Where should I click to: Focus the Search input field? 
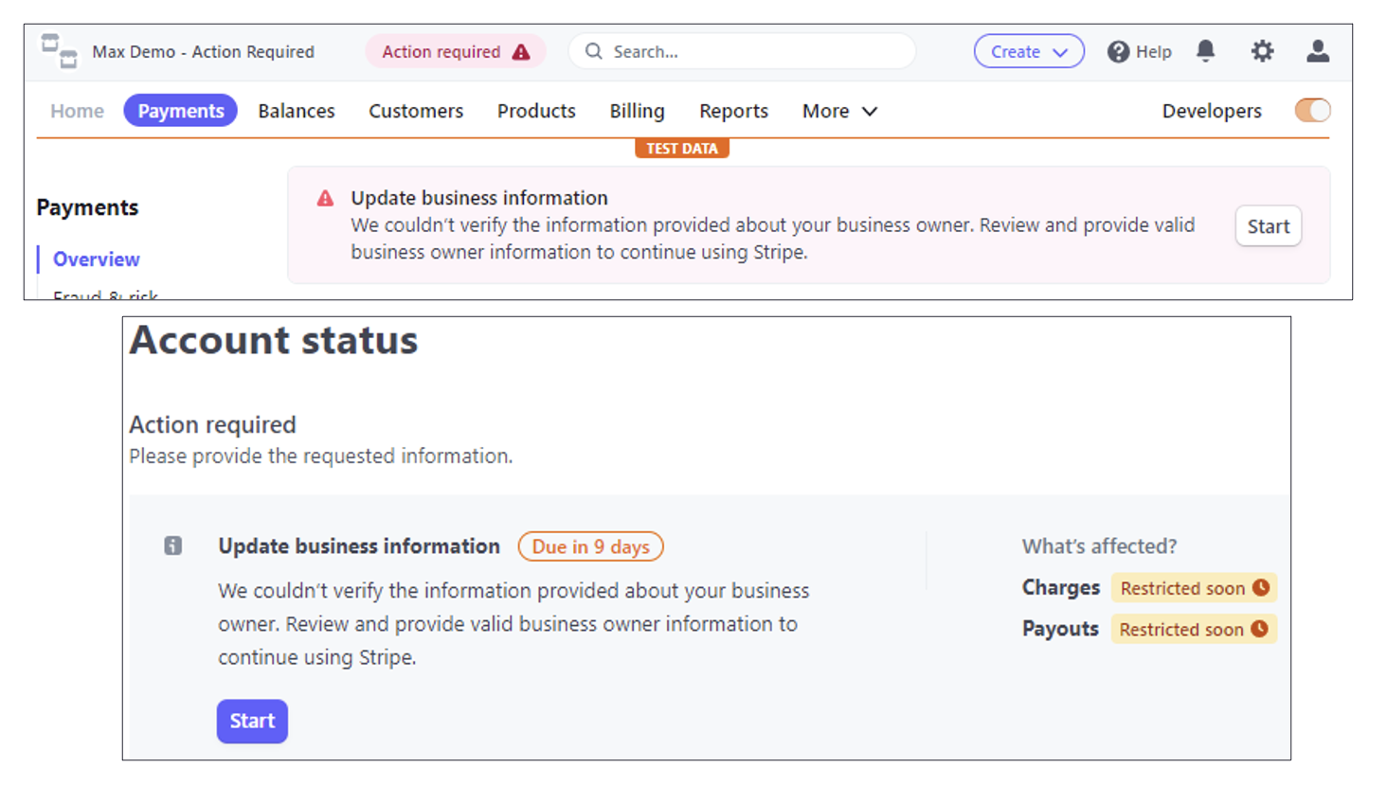tap(742, 51)
